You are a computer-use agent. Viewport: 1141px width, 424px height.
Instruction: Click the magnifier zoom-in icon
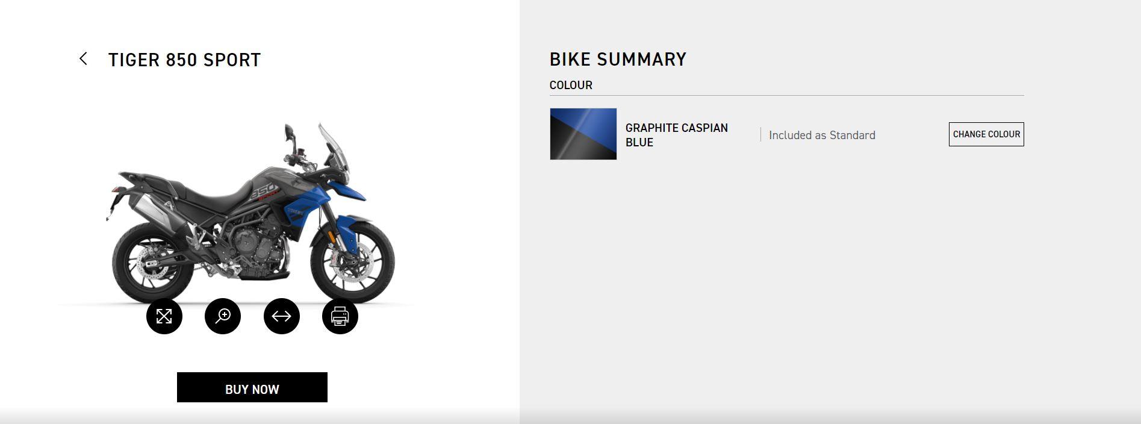(223, 316)
